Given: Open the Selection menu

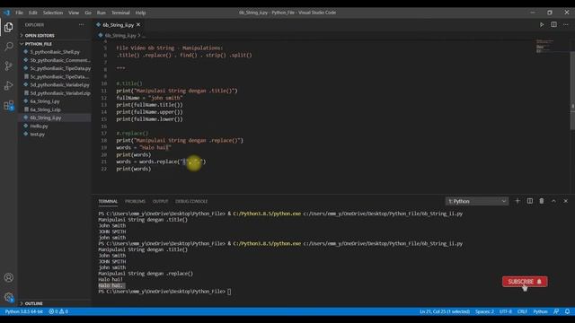Looking at the screenshot, I should point(53,13).
